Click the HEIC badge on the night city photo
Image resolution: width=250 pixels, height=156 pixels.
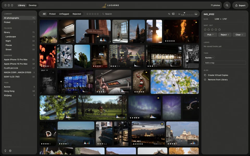(x=135, y=124)
